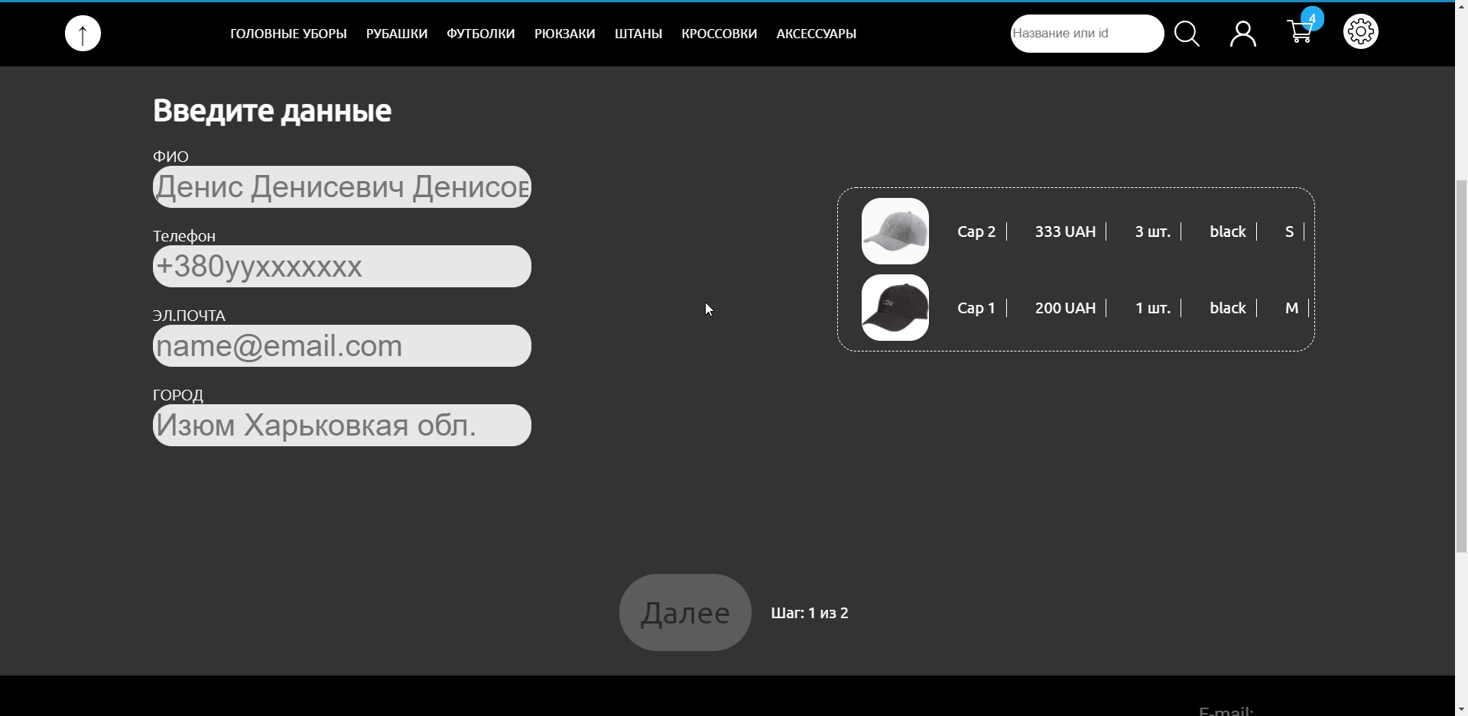Go to the АКСЕССУАРЫ category
This screenshot has height=716, width=1468.
point(817,34)
